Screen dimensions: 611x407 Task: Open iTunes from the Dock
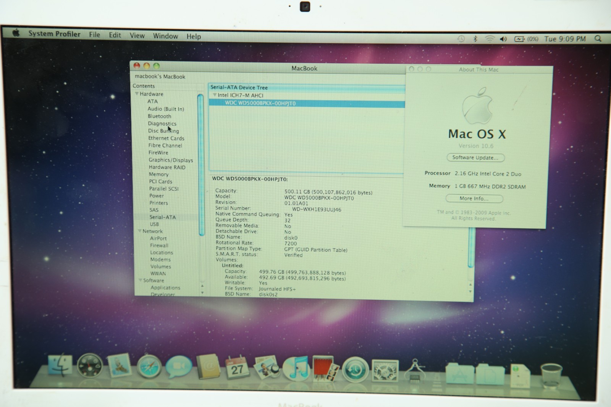[x=296, y=368]
